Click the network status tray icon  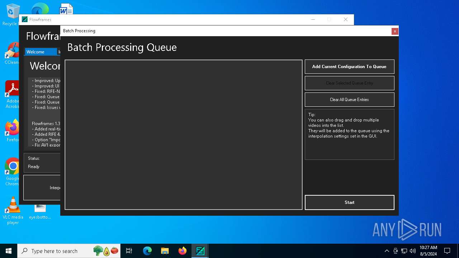click(x=404, y=251)
